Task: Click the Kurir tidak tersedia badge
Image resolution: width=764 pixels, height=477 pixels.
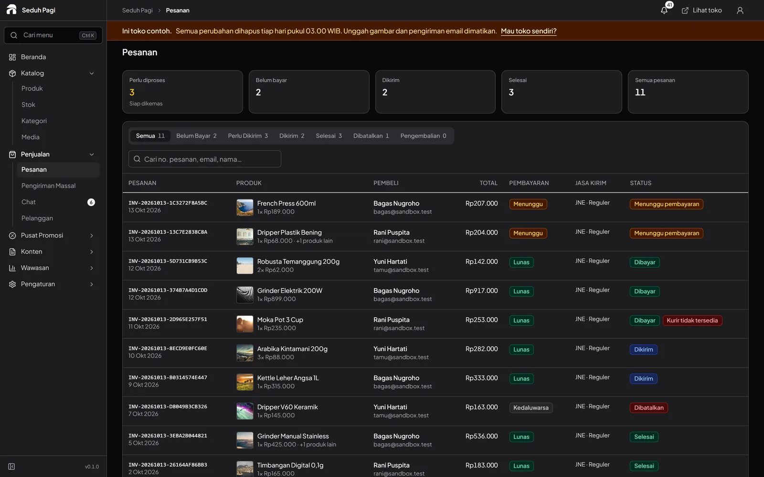Action: [x=692, y=321]
